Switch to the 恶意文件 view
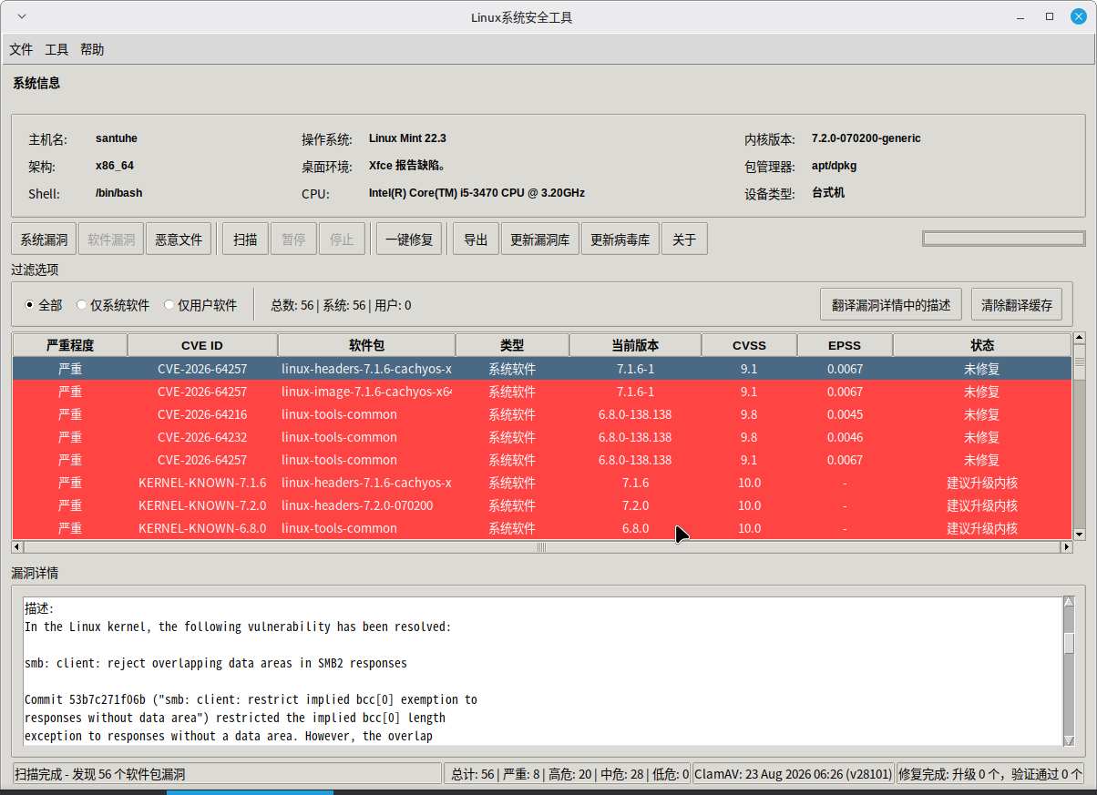This screenshot has height=795, width=1097. 179,240
